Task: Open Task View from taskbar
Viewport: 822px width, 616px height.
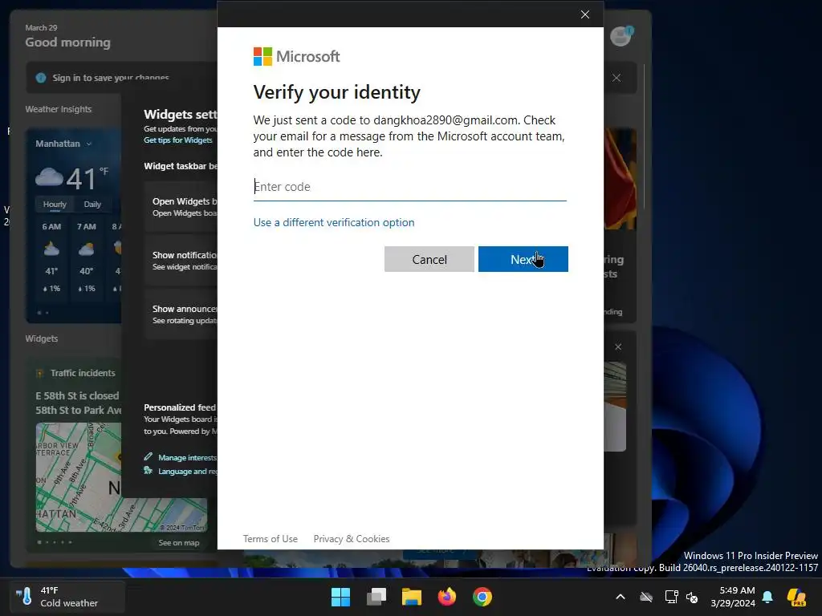Action: [x=376, y=597]
